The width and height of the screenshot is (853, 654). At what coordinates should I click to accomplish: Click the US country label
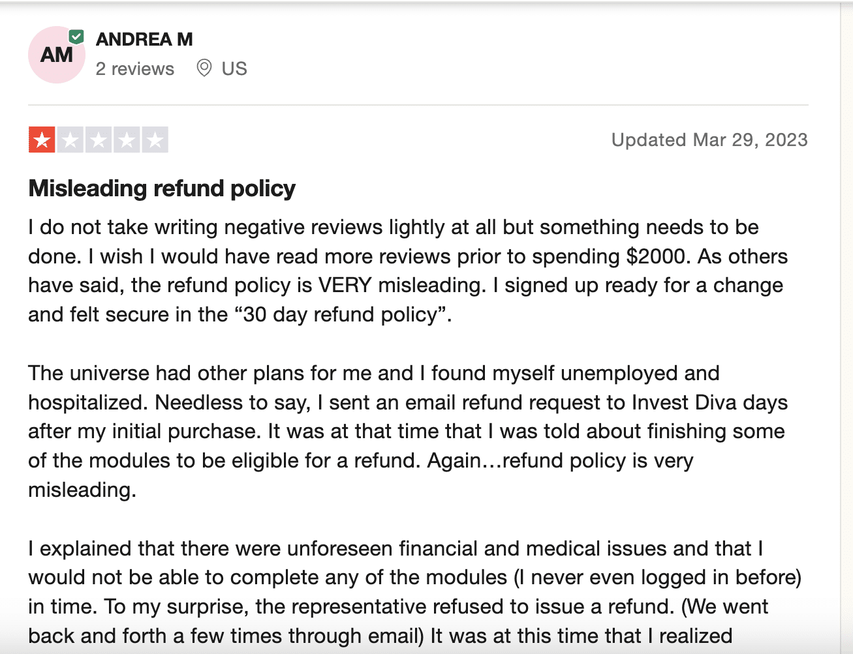[x=234, y=68]
